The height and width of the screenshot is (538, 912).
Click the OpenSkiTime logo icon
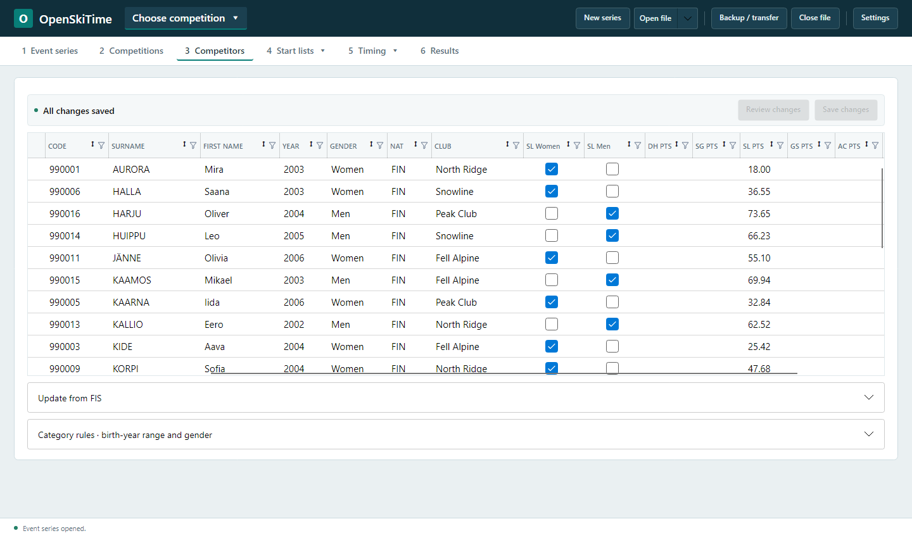pyautogui.click(x=23, y=18)
